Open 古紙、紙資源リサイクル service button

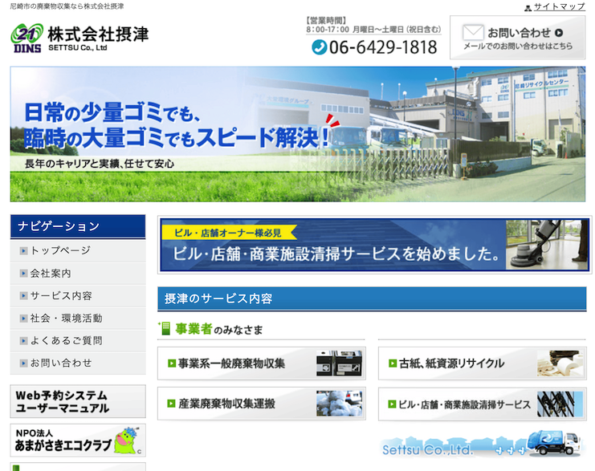click(x=482, y=363)
